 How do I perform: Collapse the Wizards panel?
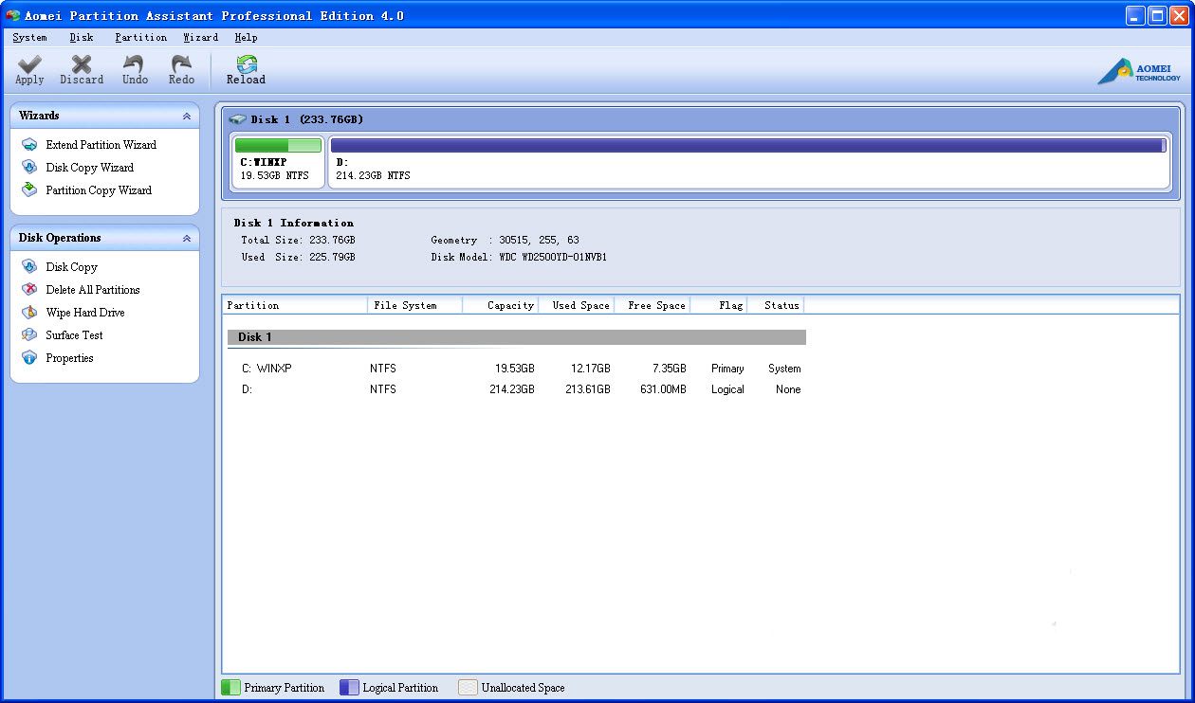coord(187,116)
